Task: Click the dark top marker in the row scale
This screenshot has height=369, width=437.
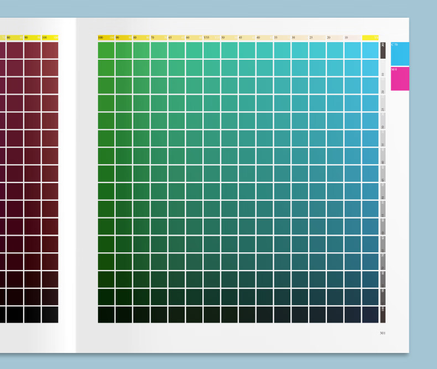Action: click(383, 50)
